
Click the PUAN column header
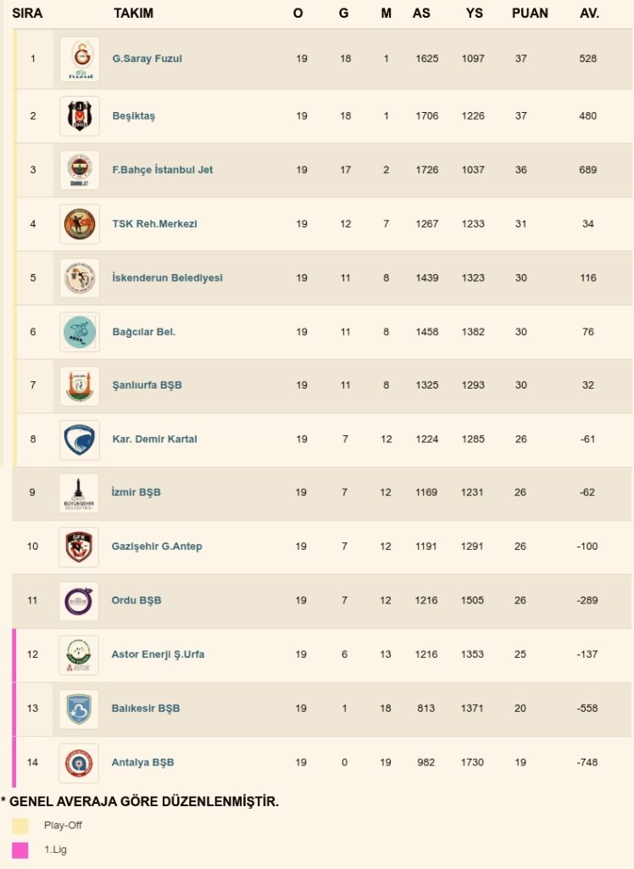coord(530,14)
